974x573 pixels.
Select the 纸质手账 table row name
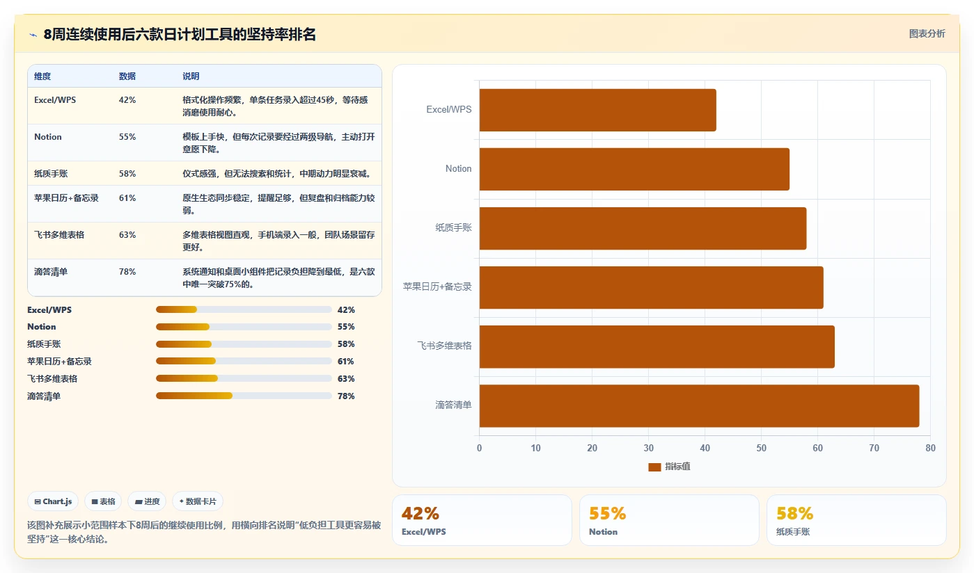click(51, 174)
